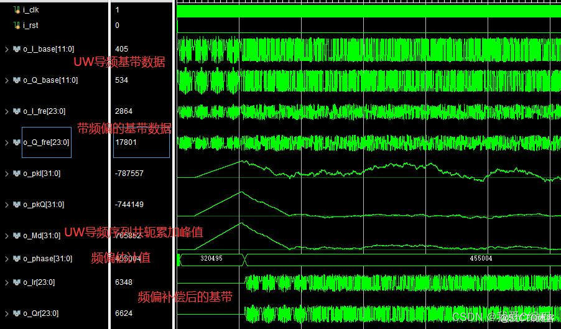
Task: Select the i_rst signal name
Action: 30,25
